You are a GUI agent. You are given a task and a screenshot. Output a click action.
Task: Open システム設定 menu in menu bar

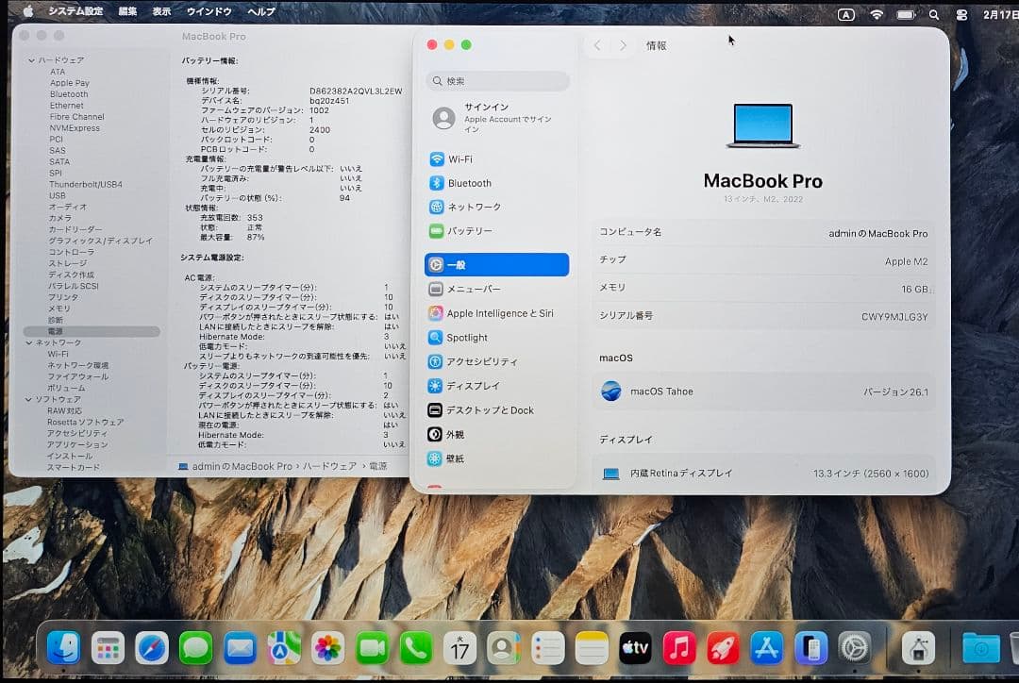pyautogui.click(x=75, y=11)
